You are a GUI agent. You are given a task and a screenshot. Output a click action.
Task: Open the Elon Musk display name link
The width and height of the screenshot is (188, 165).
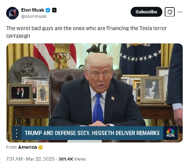click(x=33, y=10)
